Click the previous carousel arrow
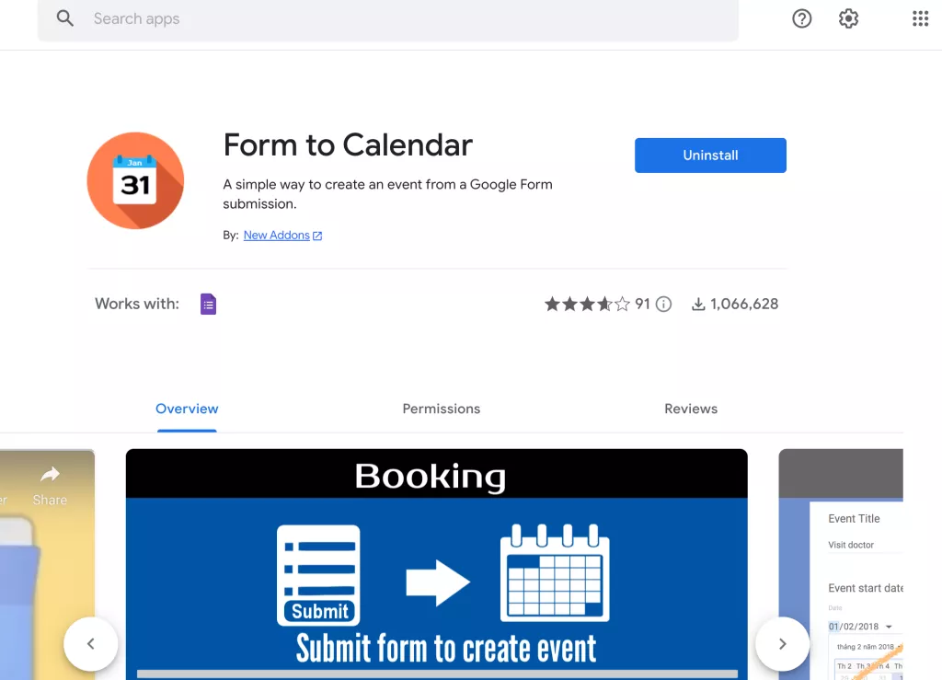The image size is (942, 680). (90, 644)
